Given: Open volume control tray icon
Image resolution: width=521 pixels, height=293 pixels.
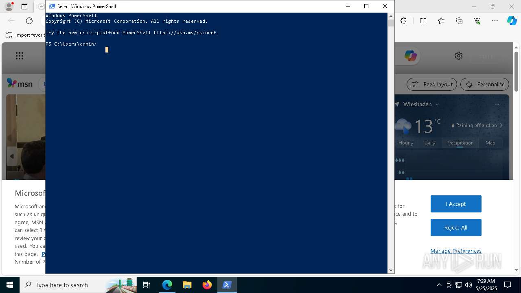Looking at the screenshot, I should 468,285.
